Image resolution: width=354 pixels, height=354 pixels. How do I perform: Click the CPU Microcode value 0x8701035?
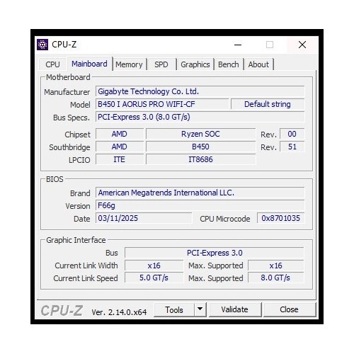[281, 218]
